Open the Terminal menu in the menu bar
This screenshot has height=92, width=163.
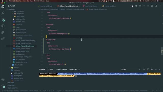(36, 1)
